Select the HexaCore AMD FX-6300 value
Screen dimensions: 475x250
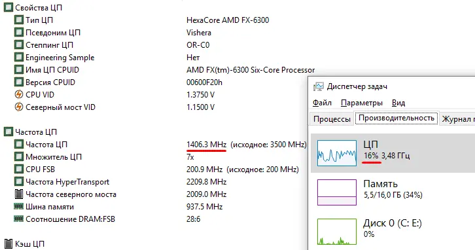pos(228,20)
